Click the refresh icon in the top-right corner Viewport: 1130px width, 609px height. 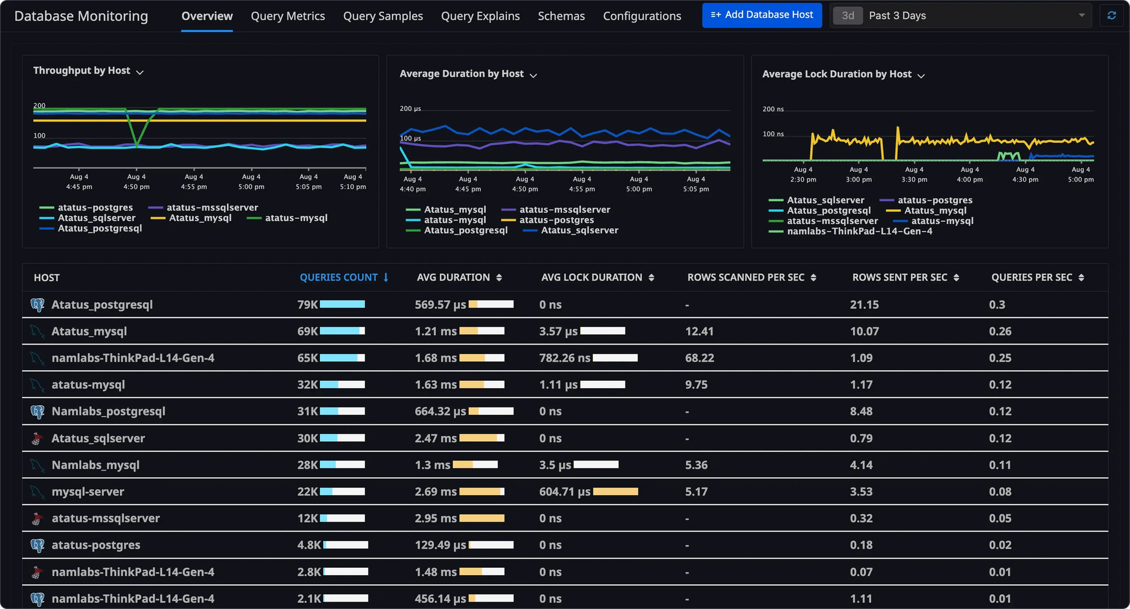coord(1111,15)
